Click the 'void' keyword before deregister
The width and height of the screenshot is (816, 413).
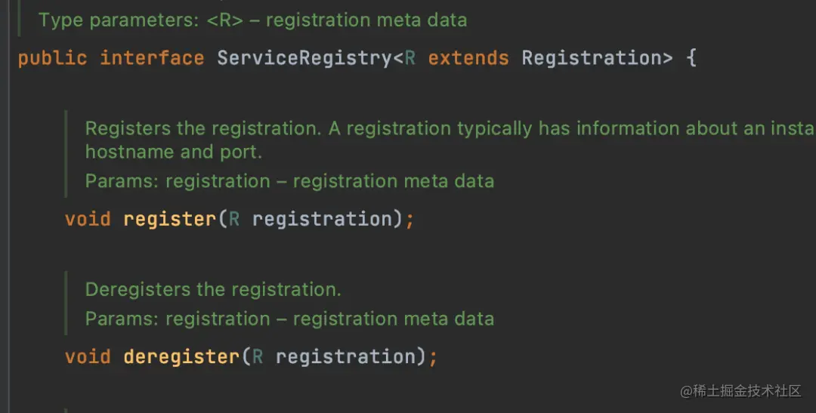click(88, 357)
